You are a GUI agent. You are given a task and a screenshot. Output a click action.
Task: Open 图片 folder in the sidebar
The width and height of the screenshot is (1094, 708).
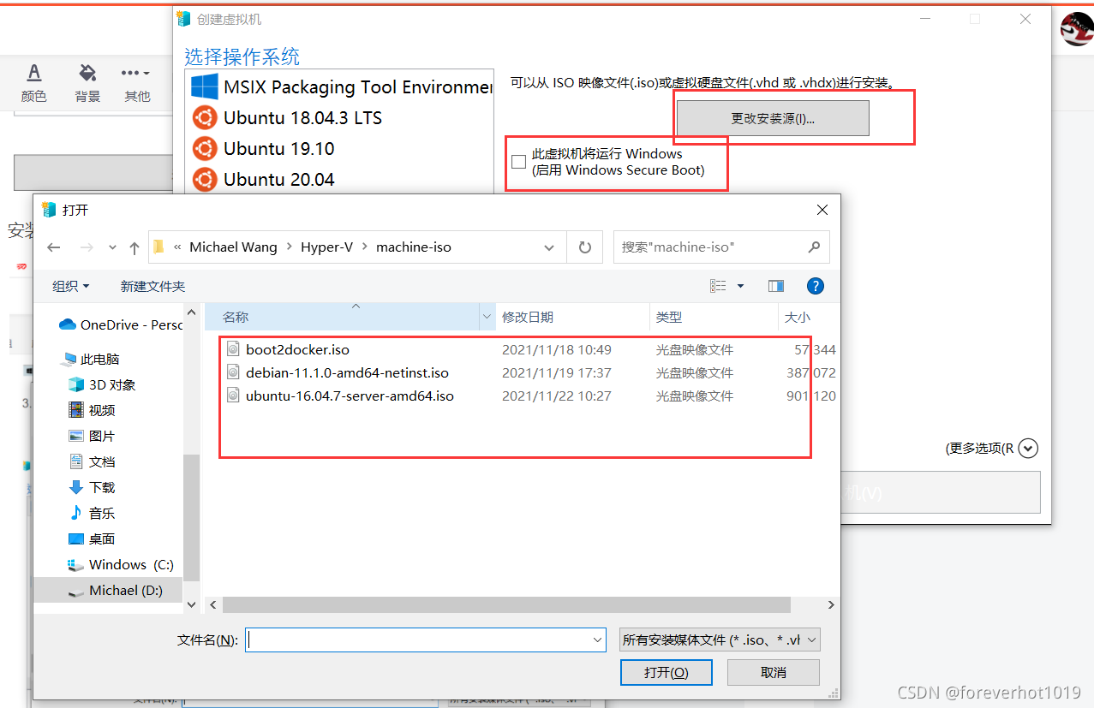tap(92, 437)
